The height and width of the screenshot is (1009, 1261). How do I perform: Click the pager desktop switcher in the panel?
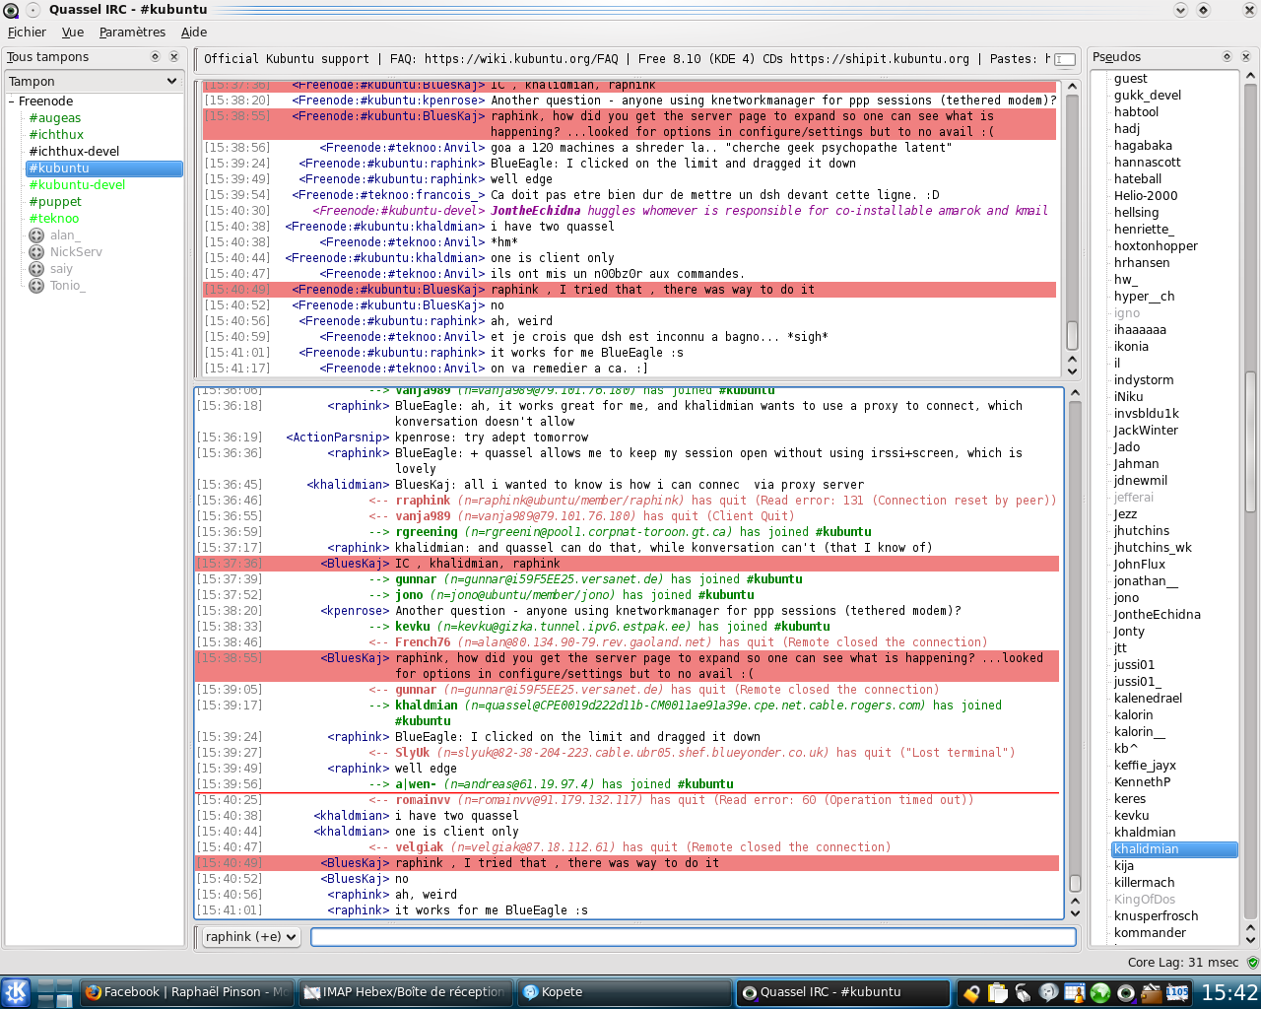click(x=54, y=992)
